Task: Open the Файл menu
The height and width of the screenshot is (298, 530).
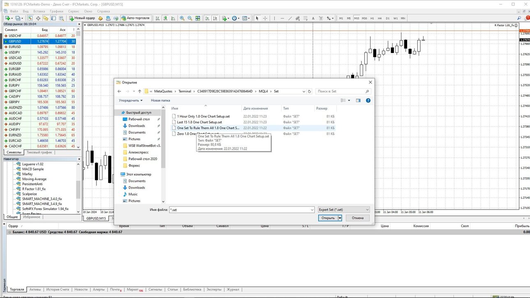Action: [14, 12]
